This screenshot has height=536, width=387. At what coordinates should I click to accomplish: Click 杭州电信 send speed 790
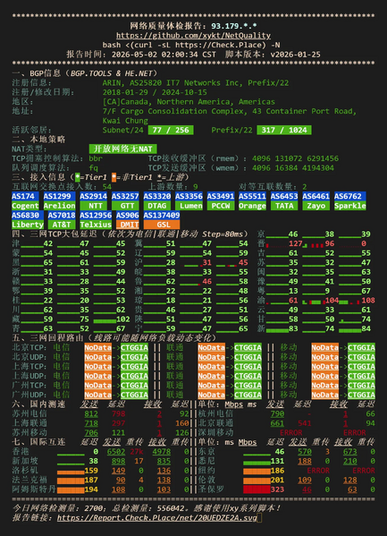(277, 414)
